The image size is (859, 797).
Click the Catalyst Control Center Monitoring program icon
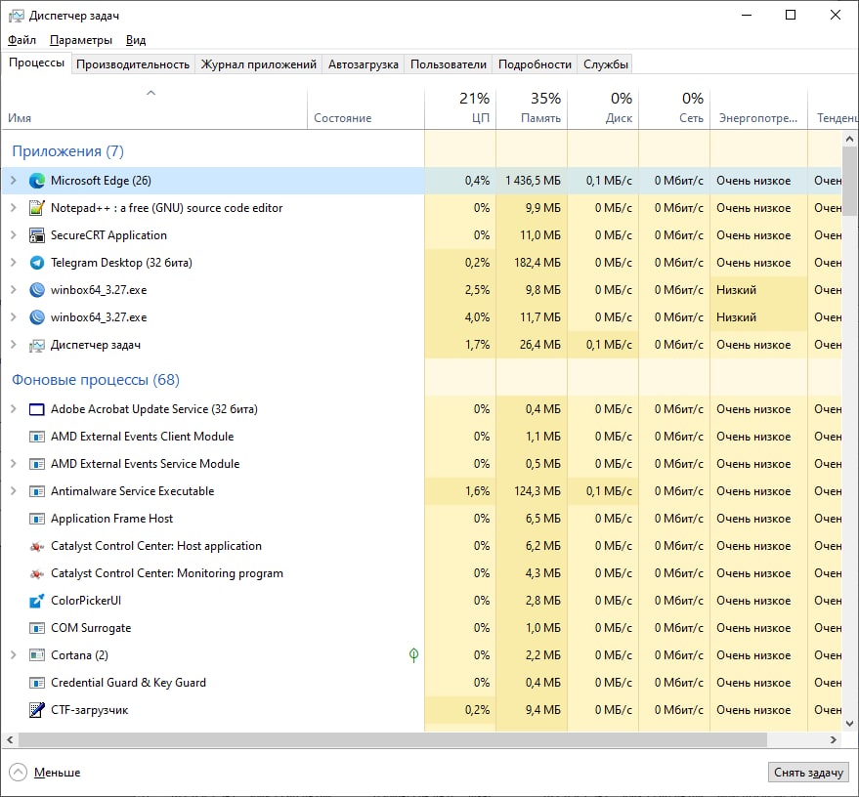(37, 573)
